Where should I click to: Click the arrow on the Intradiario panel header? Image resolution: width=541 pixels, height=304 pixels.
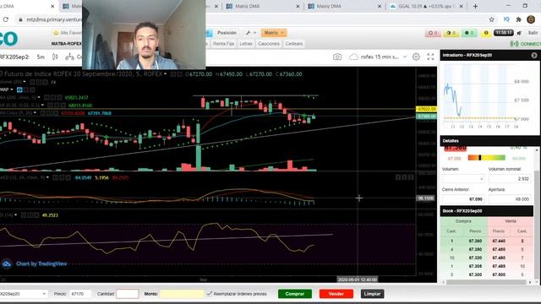(x=534, y=55)
